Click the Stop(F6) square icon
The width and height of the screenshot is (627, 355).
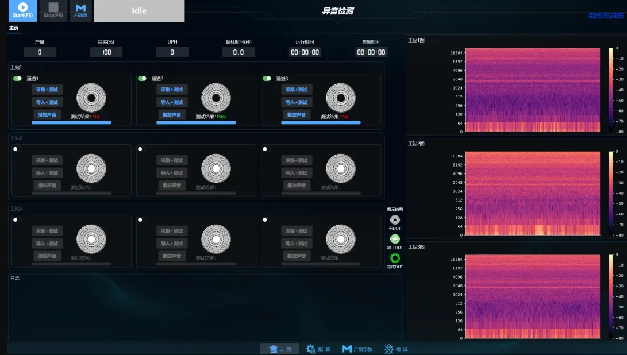[53, 7]
